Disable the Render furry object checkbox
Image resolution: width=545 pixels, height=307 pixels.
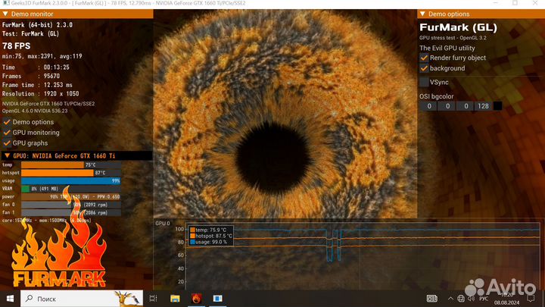tap(424, 58)
